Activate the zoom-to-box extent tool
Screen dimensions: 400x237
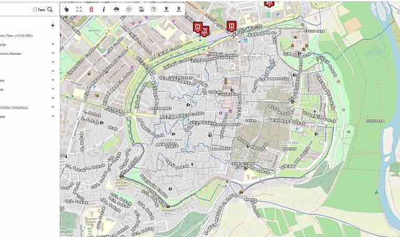coord(79,9)
